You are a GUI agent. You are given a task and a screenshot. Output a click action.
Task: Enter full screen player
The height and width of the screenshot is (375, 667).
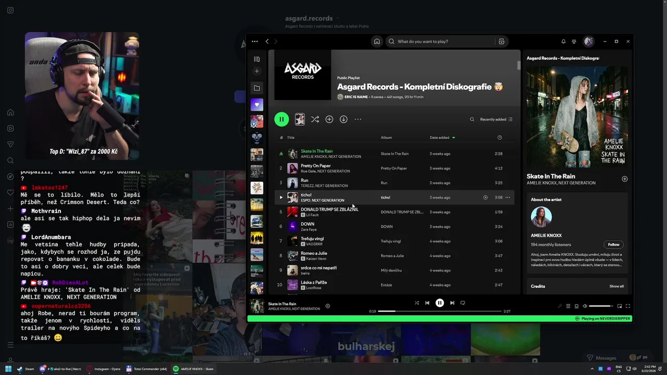[628, 306]
